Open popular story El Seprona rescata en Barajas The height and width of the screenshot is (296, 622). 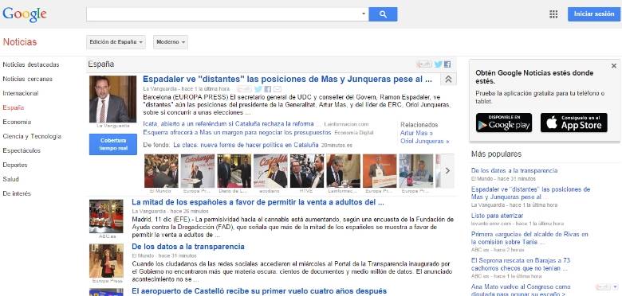tap(521, 264)
